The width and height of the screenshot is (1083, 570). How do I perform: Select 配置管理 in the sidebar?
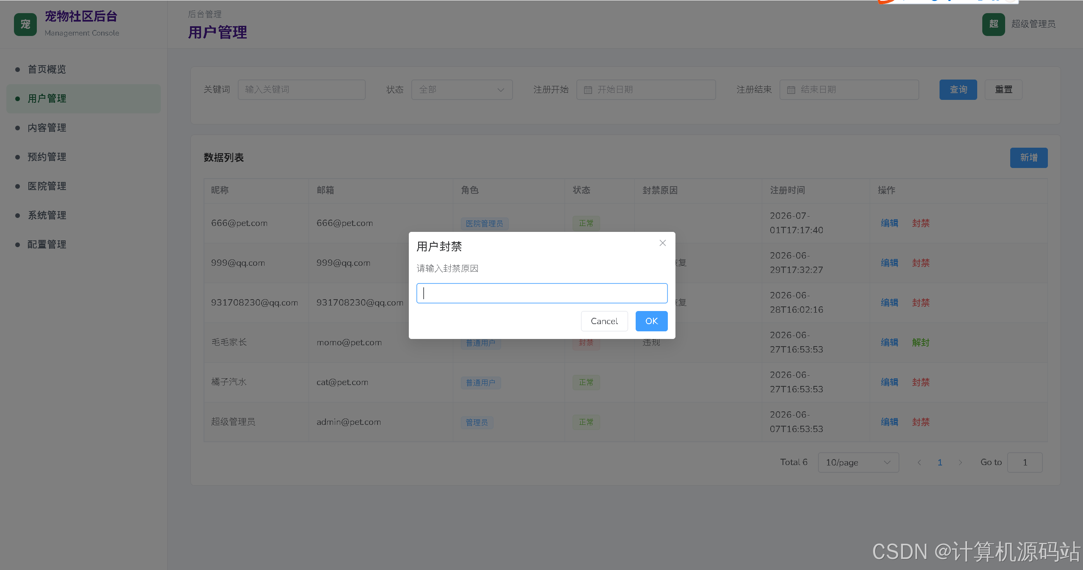coord(83,245)
